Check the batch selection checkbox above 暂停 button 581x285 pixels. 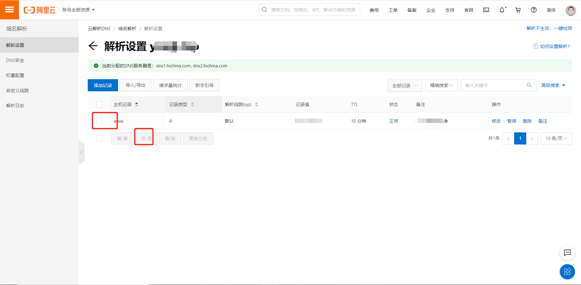99,138
